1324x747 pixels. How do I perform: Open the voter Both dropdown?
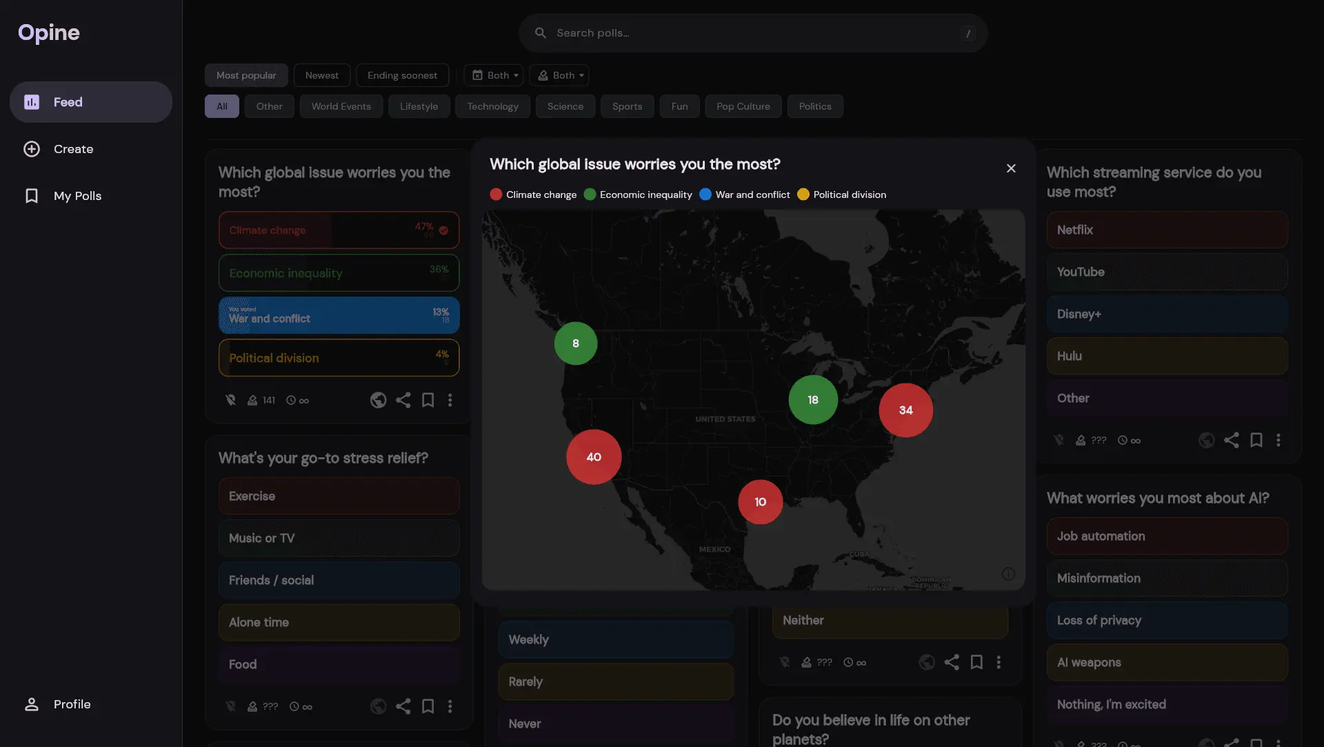click(559, 75)
